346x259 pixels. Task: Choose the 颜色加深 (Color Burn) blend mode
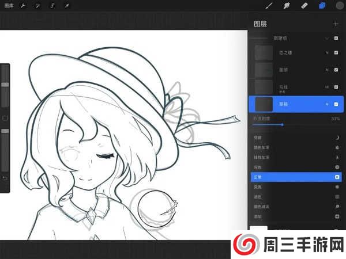point(296,147)
